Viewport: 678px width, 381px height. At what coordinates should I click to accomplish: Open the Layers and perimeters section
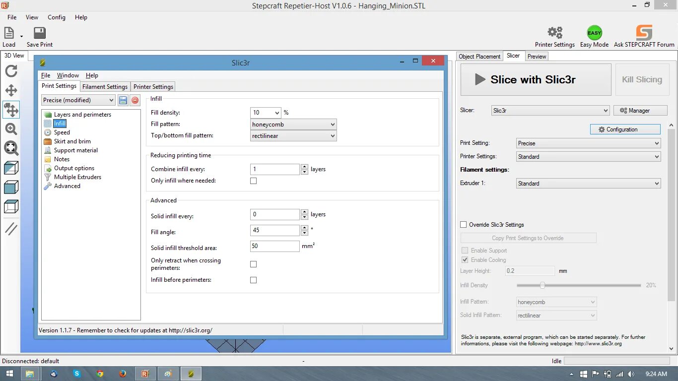click(x=82, y=115)
